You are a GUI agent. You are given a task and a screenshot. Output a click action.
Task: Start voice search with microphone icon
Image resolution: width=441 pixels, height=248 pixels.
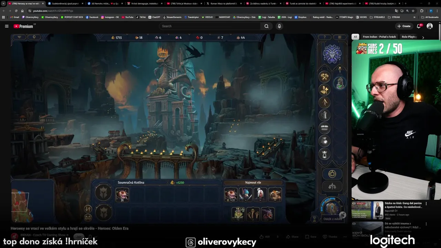(279, 26)
